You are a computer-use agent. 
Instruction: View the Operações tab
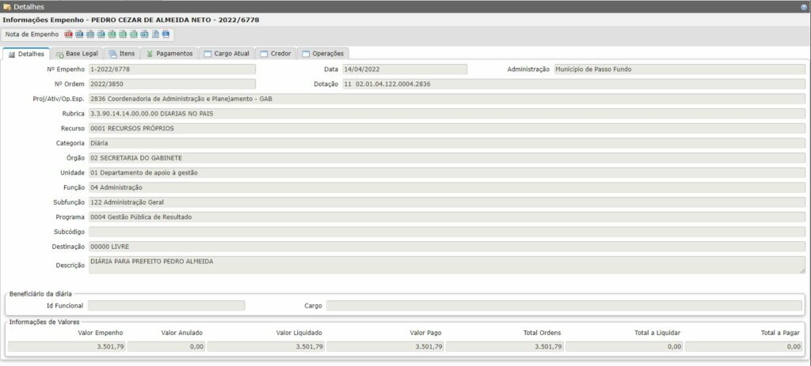point(323,54)
